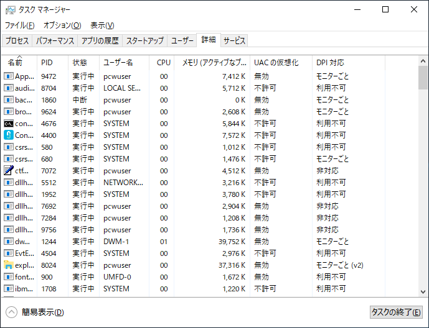Sort by the メモリ column header
429x328 pixels.
[x=213, y=63]
